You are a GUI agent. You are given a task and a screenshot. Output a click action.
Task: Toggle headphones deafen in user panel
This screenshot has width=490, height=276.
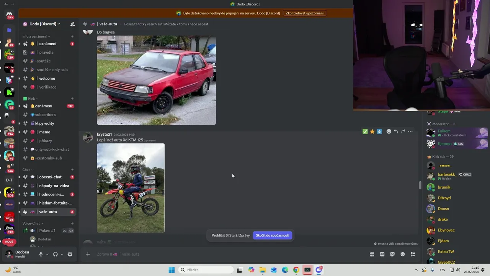point(56,254)
